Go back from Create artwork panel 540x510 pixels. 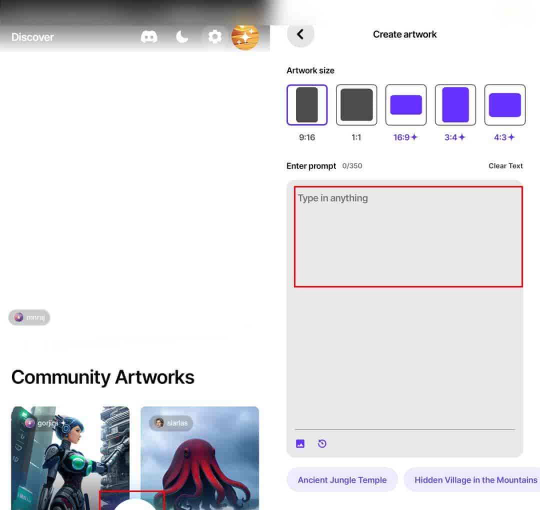(300, 34)
